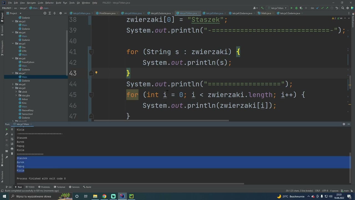Open Project panel options gear

pyautogui.click(x=60, y=13)
